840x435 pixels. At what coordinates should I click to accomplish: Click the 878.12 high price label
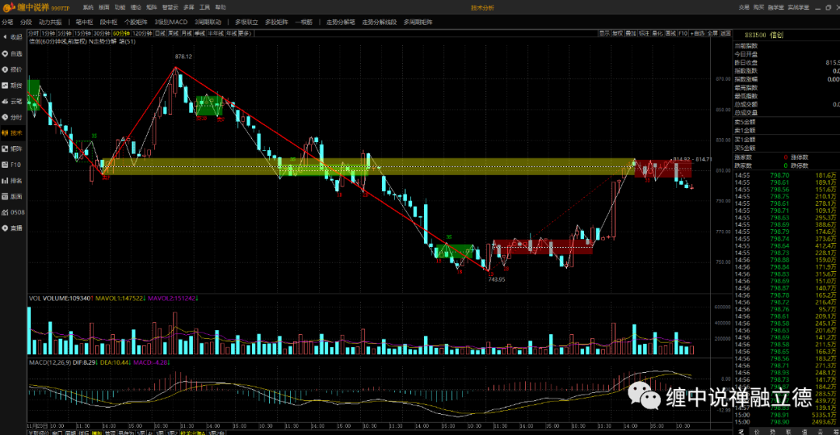coord(184,56)
